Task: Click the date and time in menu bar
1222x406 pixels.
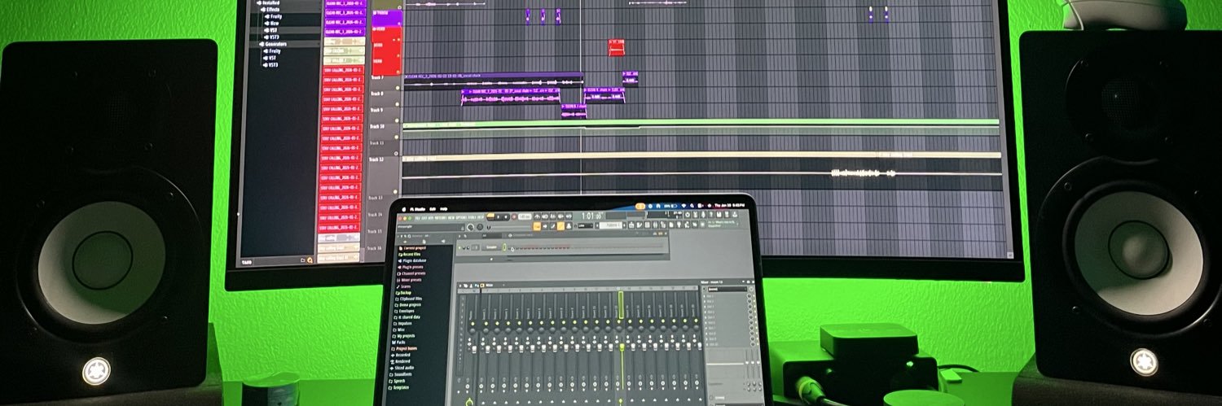Action: tap(730, 205)
